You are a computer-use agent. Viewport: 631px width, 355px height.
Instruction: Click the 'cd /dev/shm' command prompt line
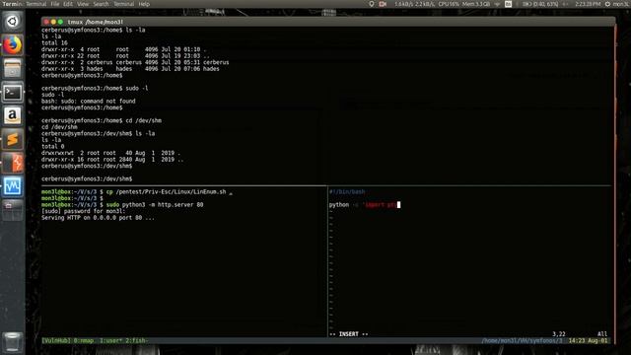coord(101,120)
